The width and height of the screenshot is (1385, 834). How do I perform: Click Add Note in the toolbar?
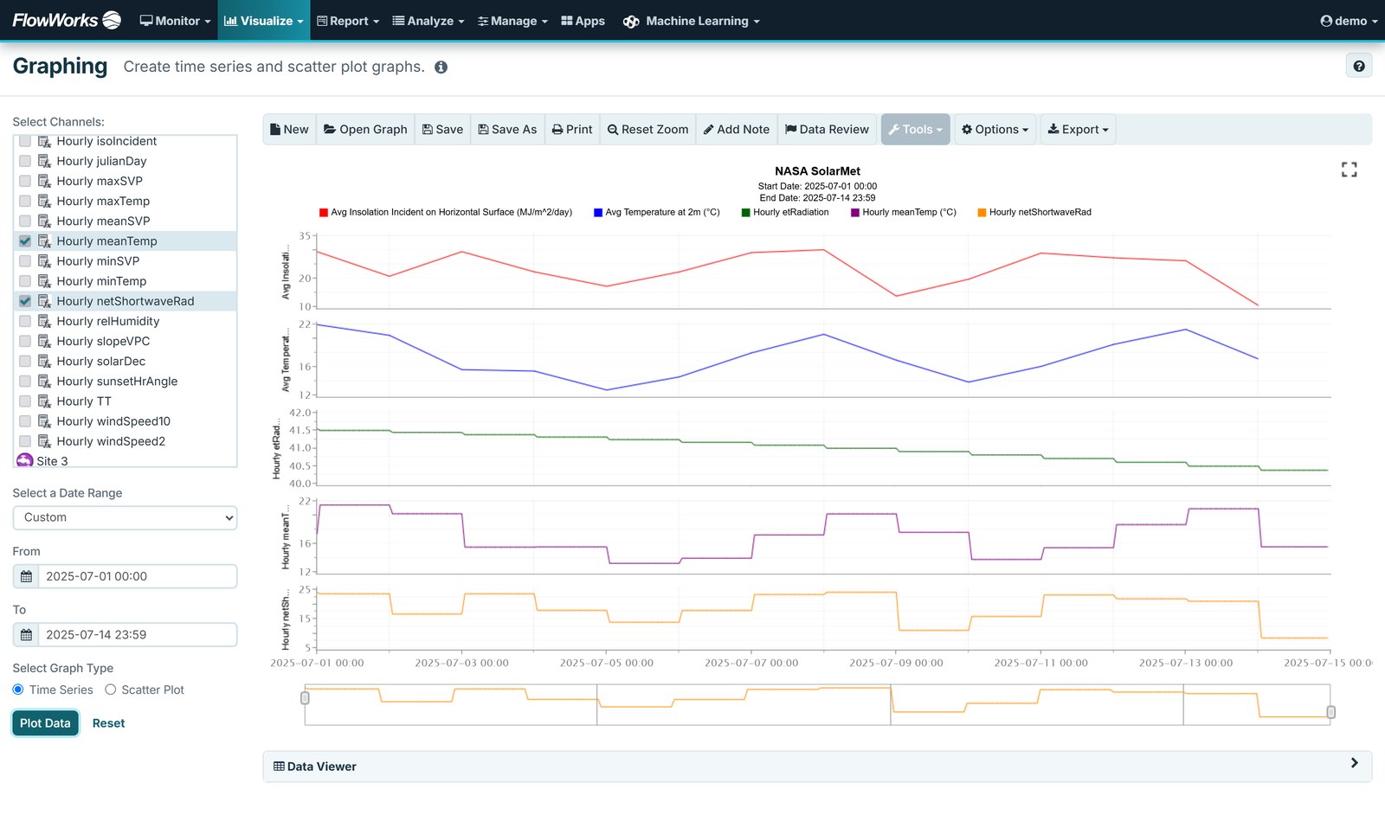coord(737,130)
